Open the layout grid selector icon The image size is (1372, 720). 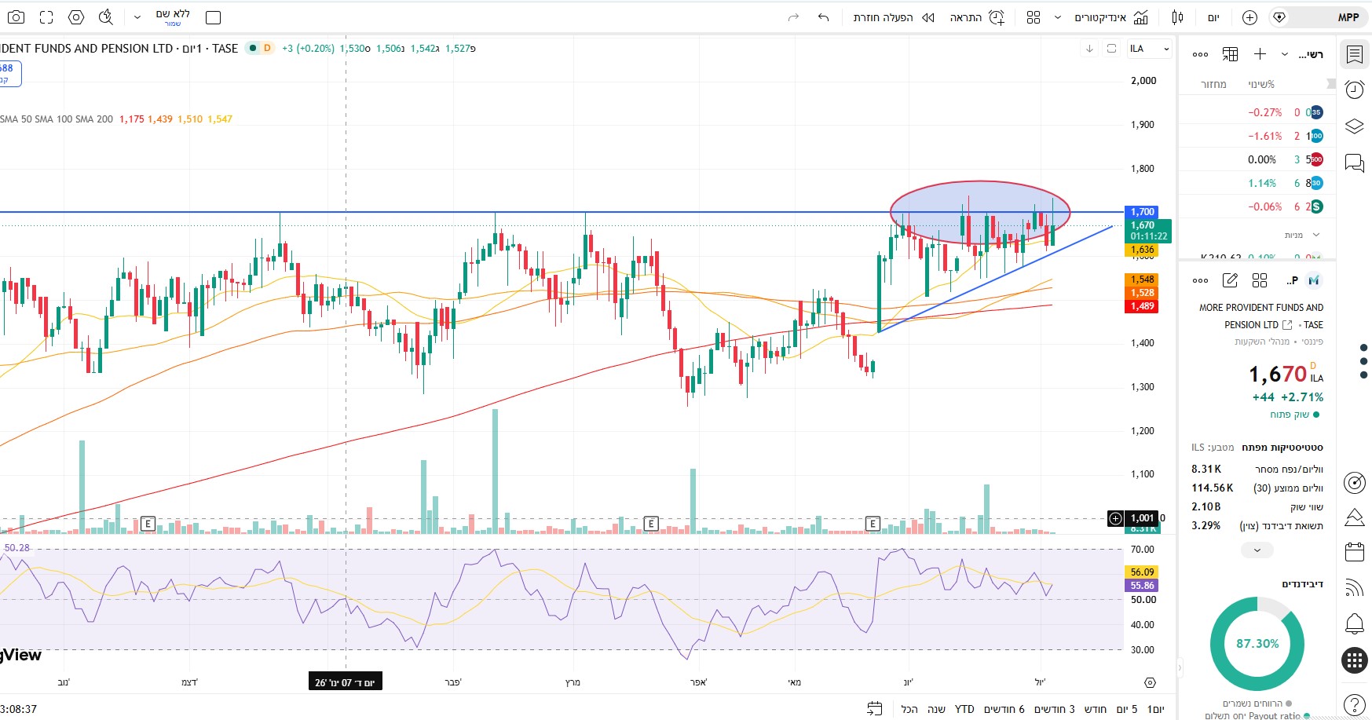tap(1034, 17)
